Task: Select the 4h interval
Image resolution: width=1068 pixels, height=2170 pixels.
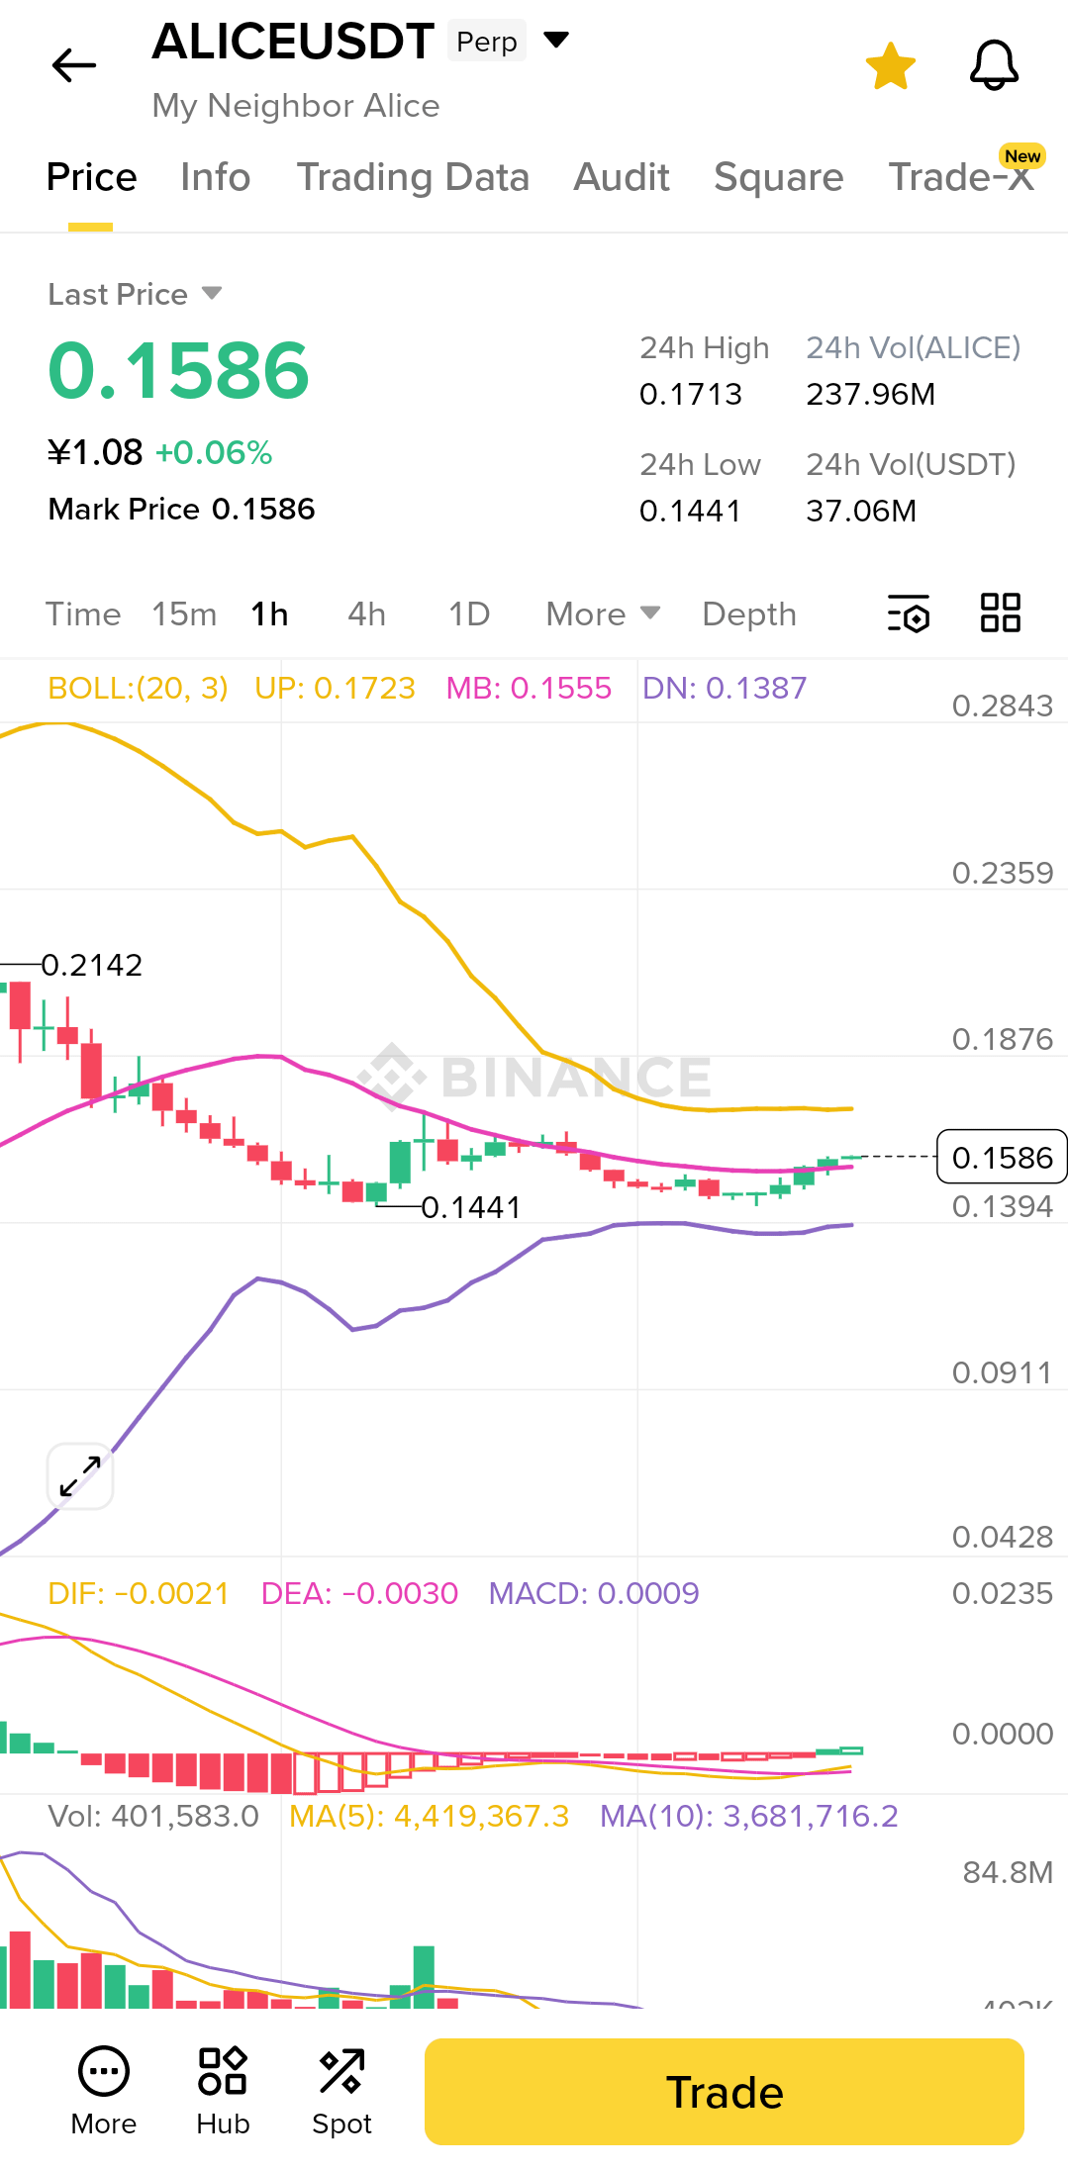Action: coord(366,614)
